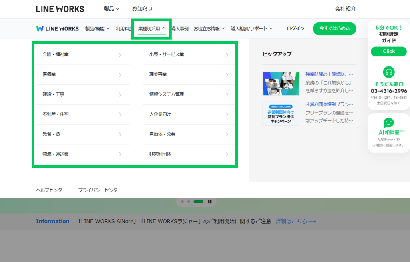Pause the carousel with the pause icon
This screenshot has height=262, width=410.
(x=210, y=202)
